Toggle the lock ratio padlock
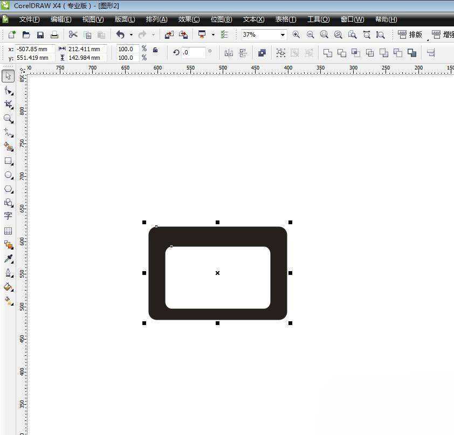The image size is (454, 435). point(155,50)
